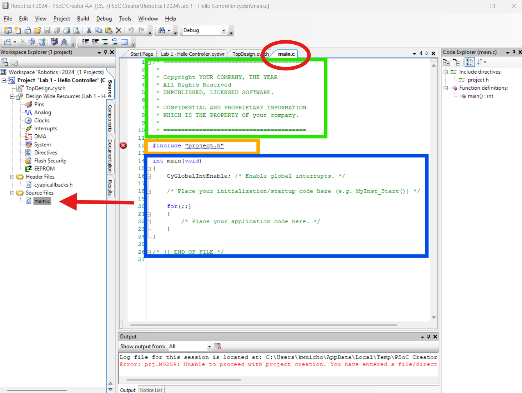This screenshot has height=393, width=522.
Task: Click the Output panel horizontal scrollbar
Action: point(184,380)
